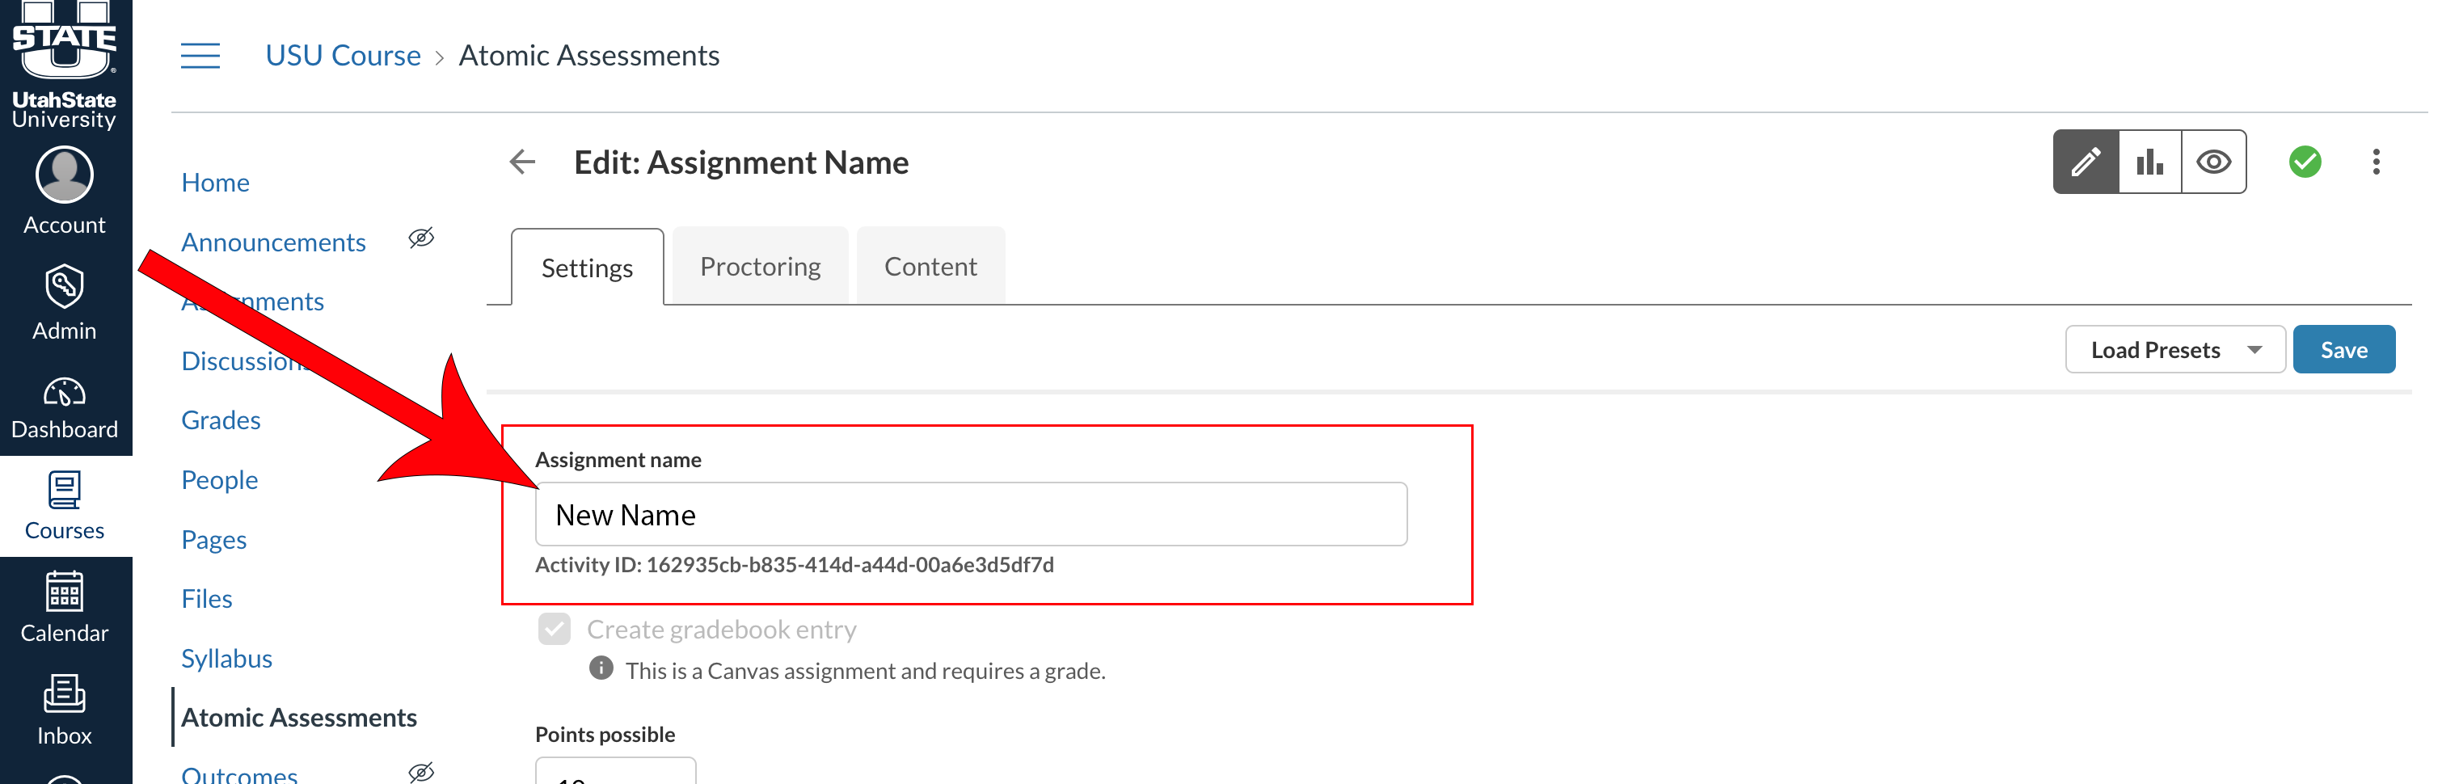Screen dimensions: 2459x784
Task: Select the Edit pencil icon
Action: coord(2086,162)
